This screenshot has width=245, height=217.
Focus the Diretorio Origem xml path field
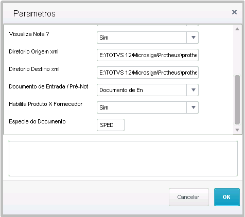[x=148, y=55]
